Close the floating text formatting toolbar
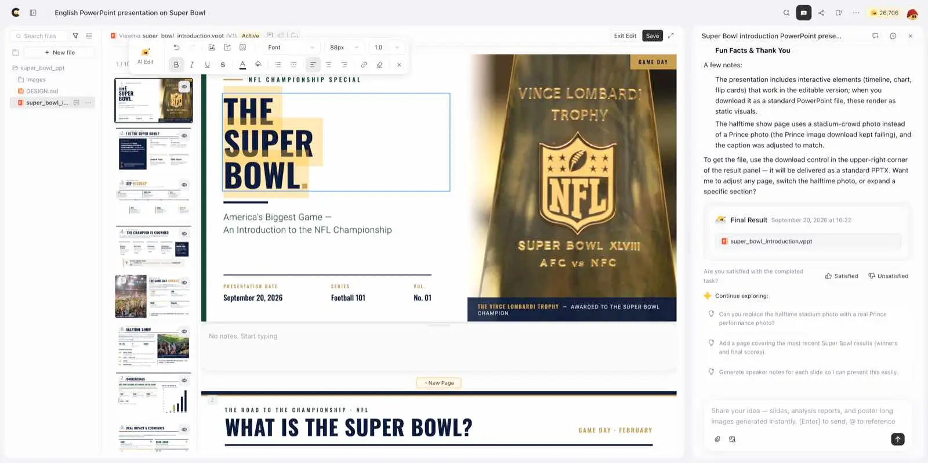 pos(399,65)
